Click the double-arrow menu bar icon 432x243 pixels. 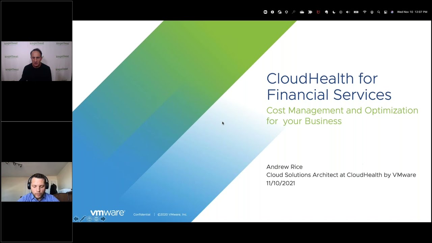click(x=310, y=12)
